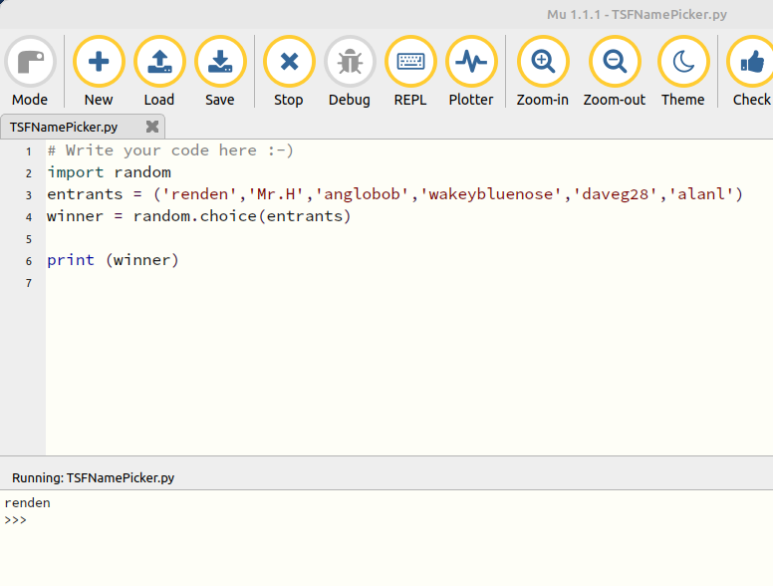The width and height of the screenshot is (773, 586).
Task: Click the entrants tuple line
Action: pos(394,194)
